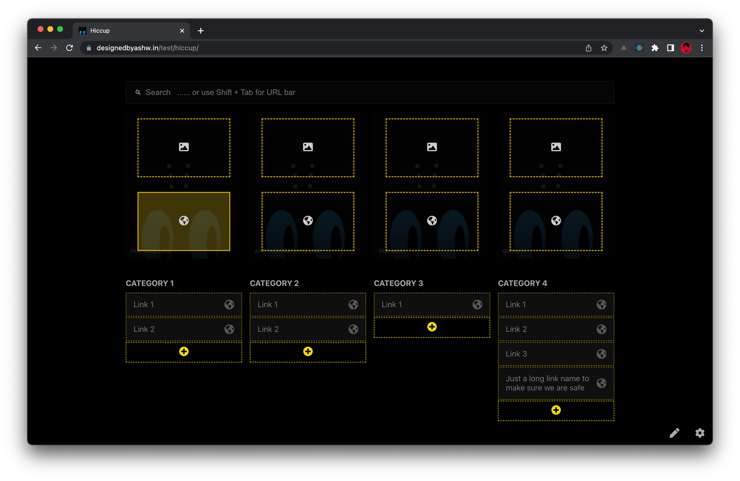The height and width of the screenshot is (481, 740).
Task: Click the search input field
Action: 370,92
